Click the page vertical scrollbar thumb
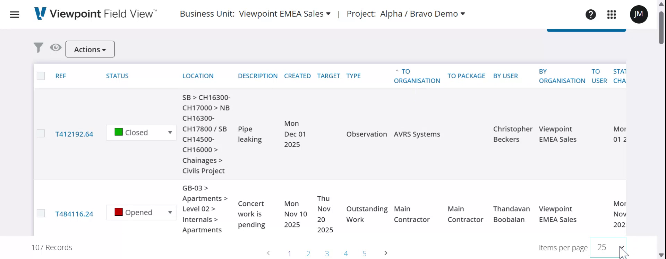Viewport: 666px width, 259px height. 661,28
